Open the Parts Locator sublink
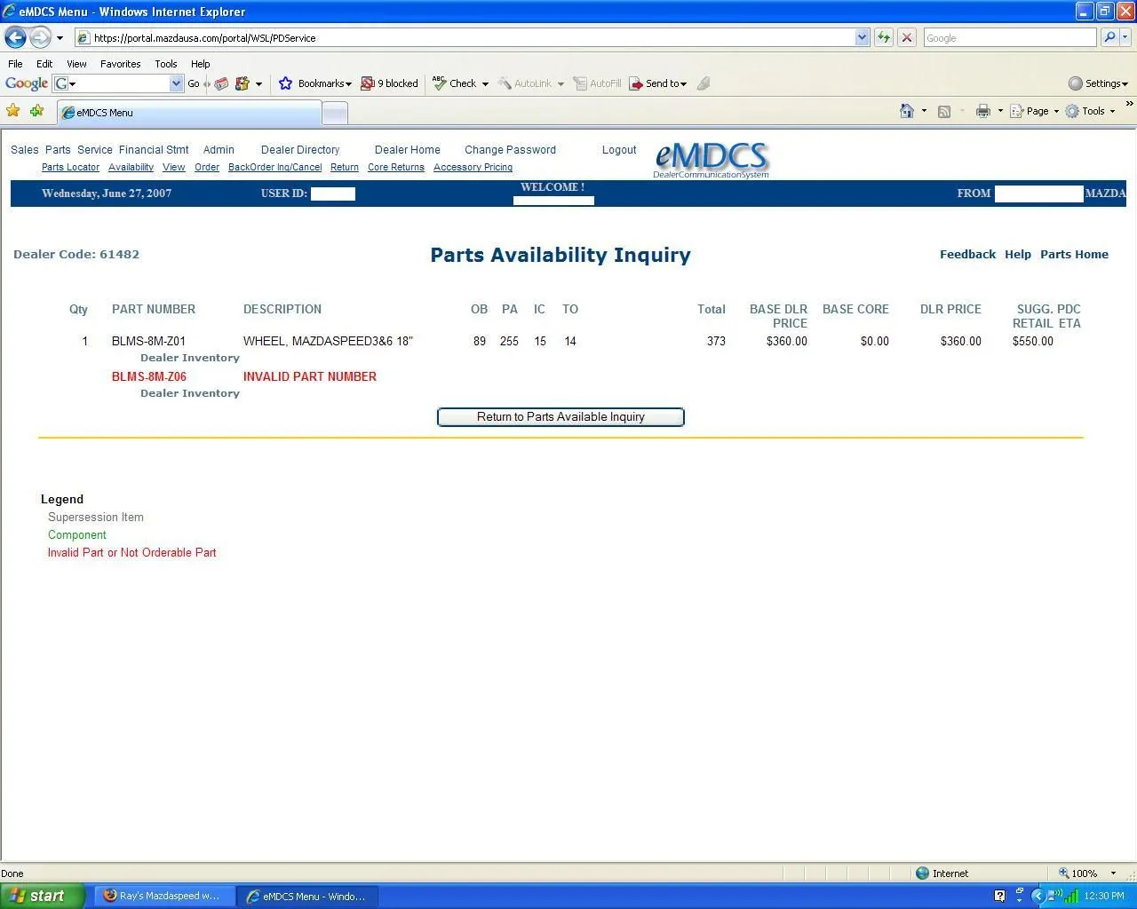This screenshot has height=909, width=1137. point(70,167)
